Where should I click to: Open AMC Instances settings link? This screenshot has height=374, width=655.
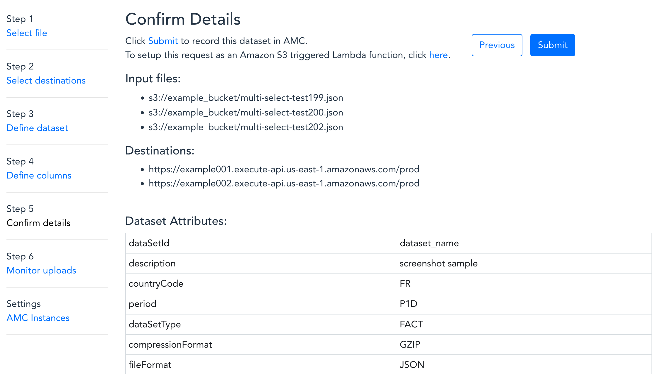[x=38, y=318]
